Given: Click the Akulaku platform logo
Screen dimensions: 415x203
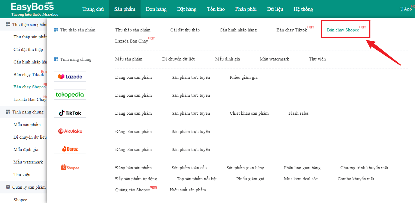Looking at the screenshot, I should (x=70, y=131).
